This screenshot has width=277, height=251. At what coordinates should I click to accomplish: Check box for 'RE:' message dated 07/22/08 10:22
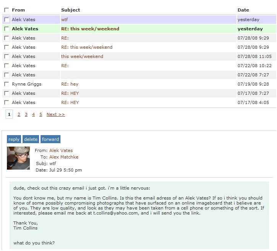(x=7, y=66)
